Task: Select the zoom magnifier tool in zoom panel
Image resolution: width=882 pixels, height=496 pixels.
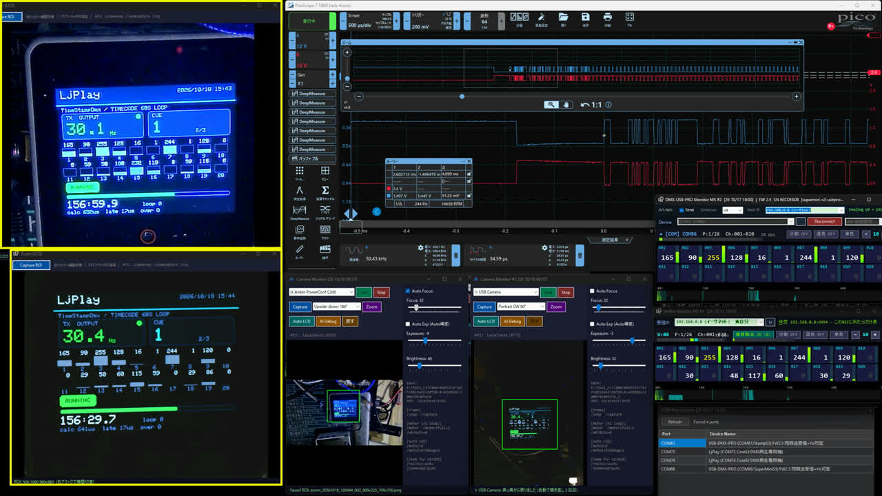Action: pyautogui.click(x=551, y=105)
